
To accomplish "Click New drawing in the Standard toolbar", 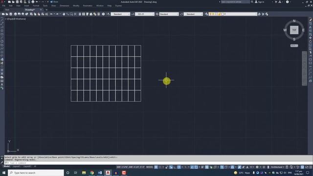I will coord(3,14).
